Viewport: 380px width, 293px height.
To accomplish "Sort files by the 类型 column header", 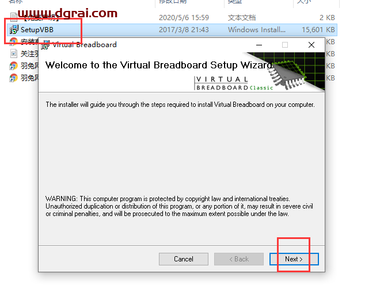I will click(234, 2).
